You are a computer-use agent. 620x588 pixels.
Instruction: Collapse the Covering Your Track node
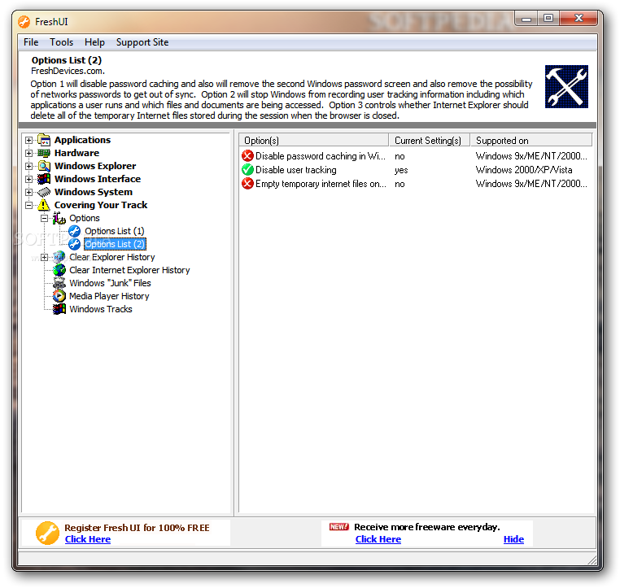pos(28,206)
